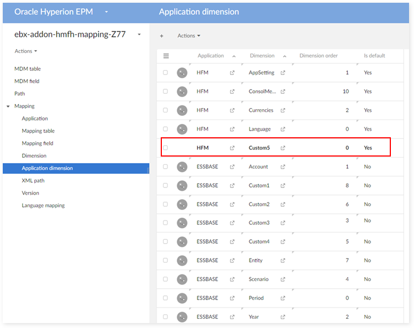Click the Dimension order column header
Screen dimensions: 414x328
point(318,56)
